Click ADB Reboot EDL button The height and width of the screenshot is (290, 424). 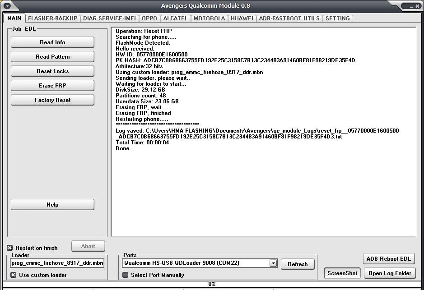click(389, 259)
